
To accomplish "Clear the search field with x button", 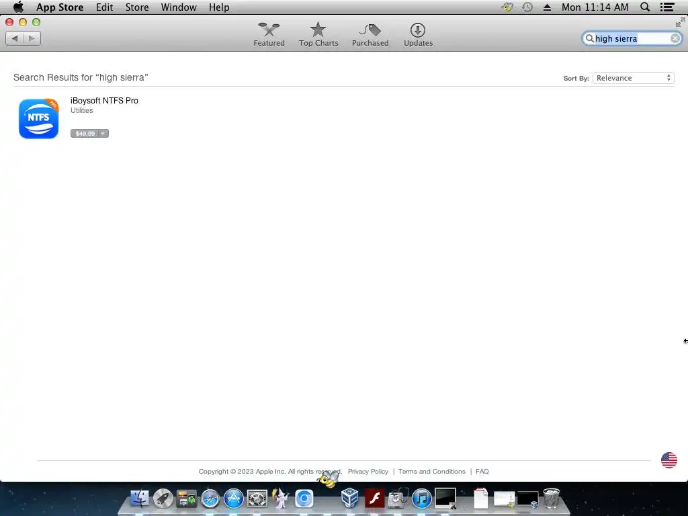I will pyautogui.click(x=675, y=38).
